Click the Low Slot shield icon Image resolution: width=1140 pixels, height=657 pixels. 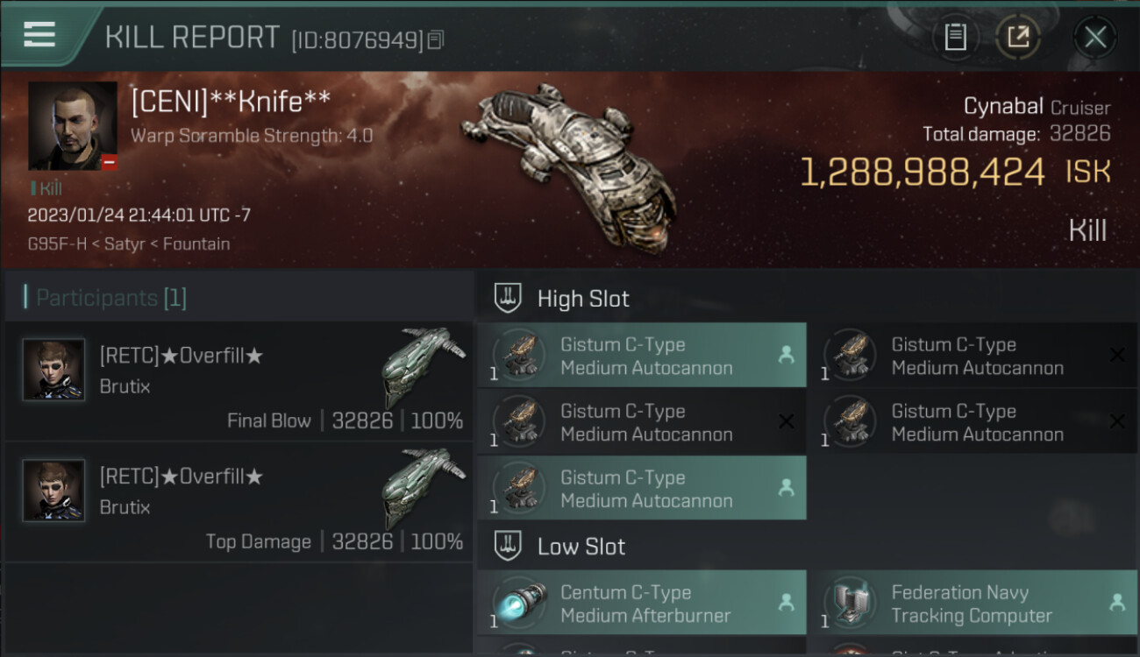(508, 546)
